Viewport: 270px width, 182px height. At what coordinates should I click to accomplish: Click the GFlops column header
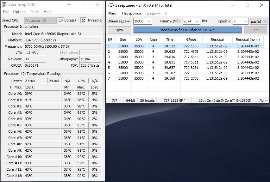click(191, 39)
